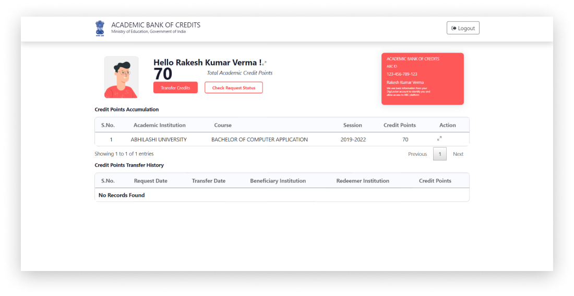Image resolution: width=574 pixels, height=296 pixels.
Task: Click the user profile avatar picture
Action: [121, 77]
